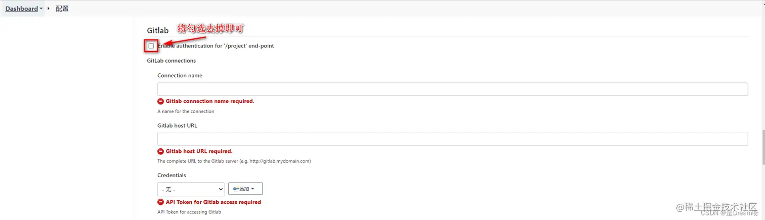Click the red error icon beside connection name required
The height and width of the screenshot is (220, 765).
161,101
